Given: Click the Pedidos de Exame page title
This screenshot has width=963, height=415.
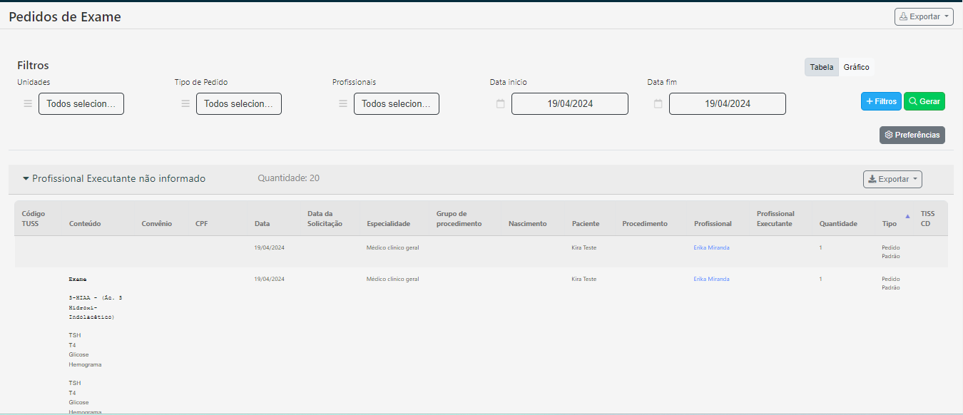Looking at the screenshot, I should coord(65,16).
